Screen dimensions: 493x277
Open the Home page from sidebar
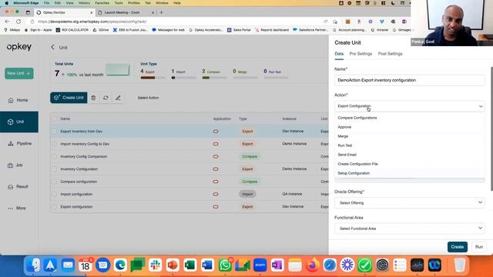tap(18, 100)
